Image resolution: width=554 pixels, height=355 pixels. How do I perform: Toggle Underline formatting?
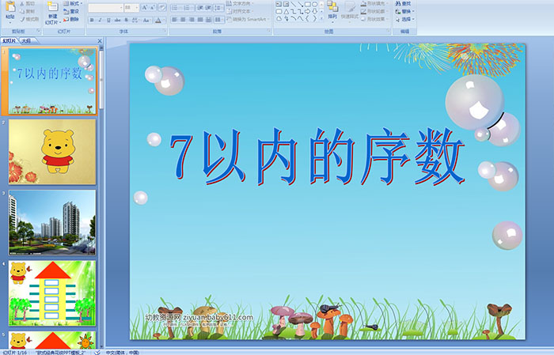[x=108, y=20]
